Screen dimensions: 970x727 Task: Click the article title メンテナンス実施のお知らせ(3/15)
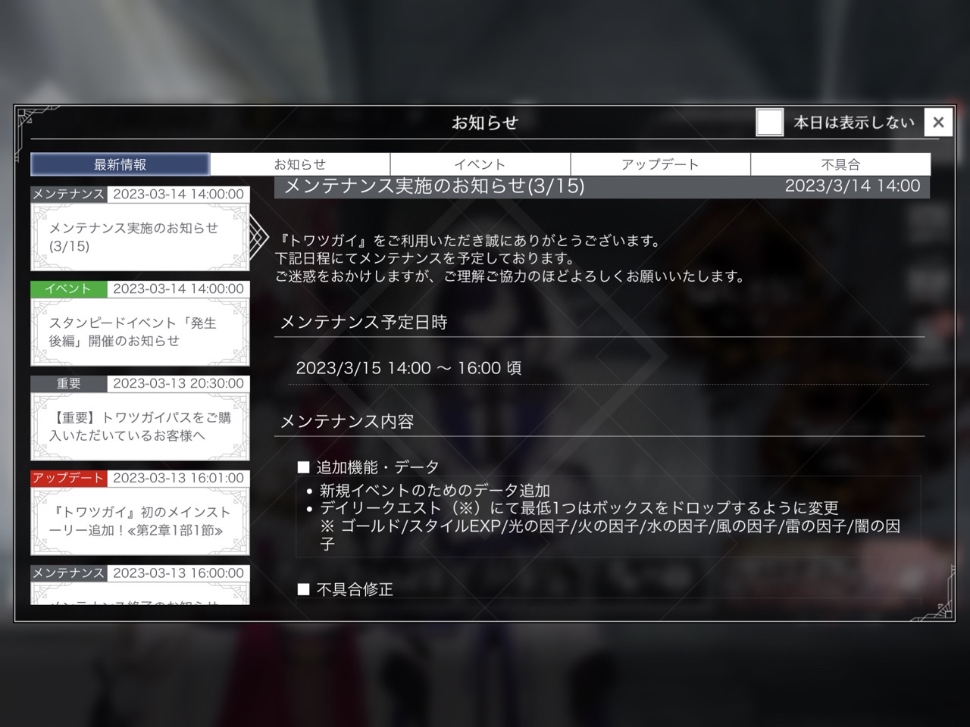pyautogui.click(x=433, y=186)
